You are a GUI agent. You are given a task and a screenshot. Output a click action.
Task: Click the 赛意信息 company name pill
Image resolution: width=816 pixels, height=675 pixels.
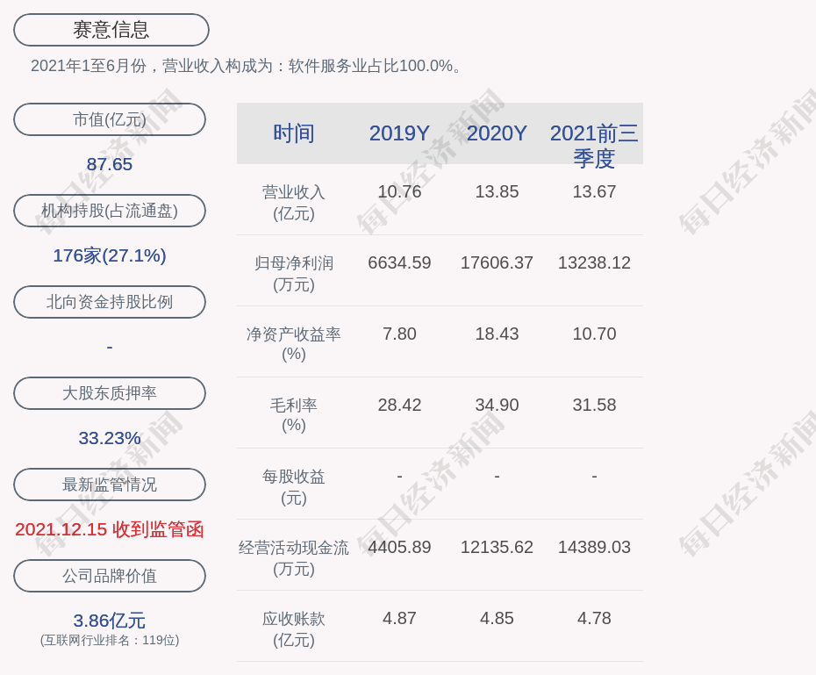111,30
